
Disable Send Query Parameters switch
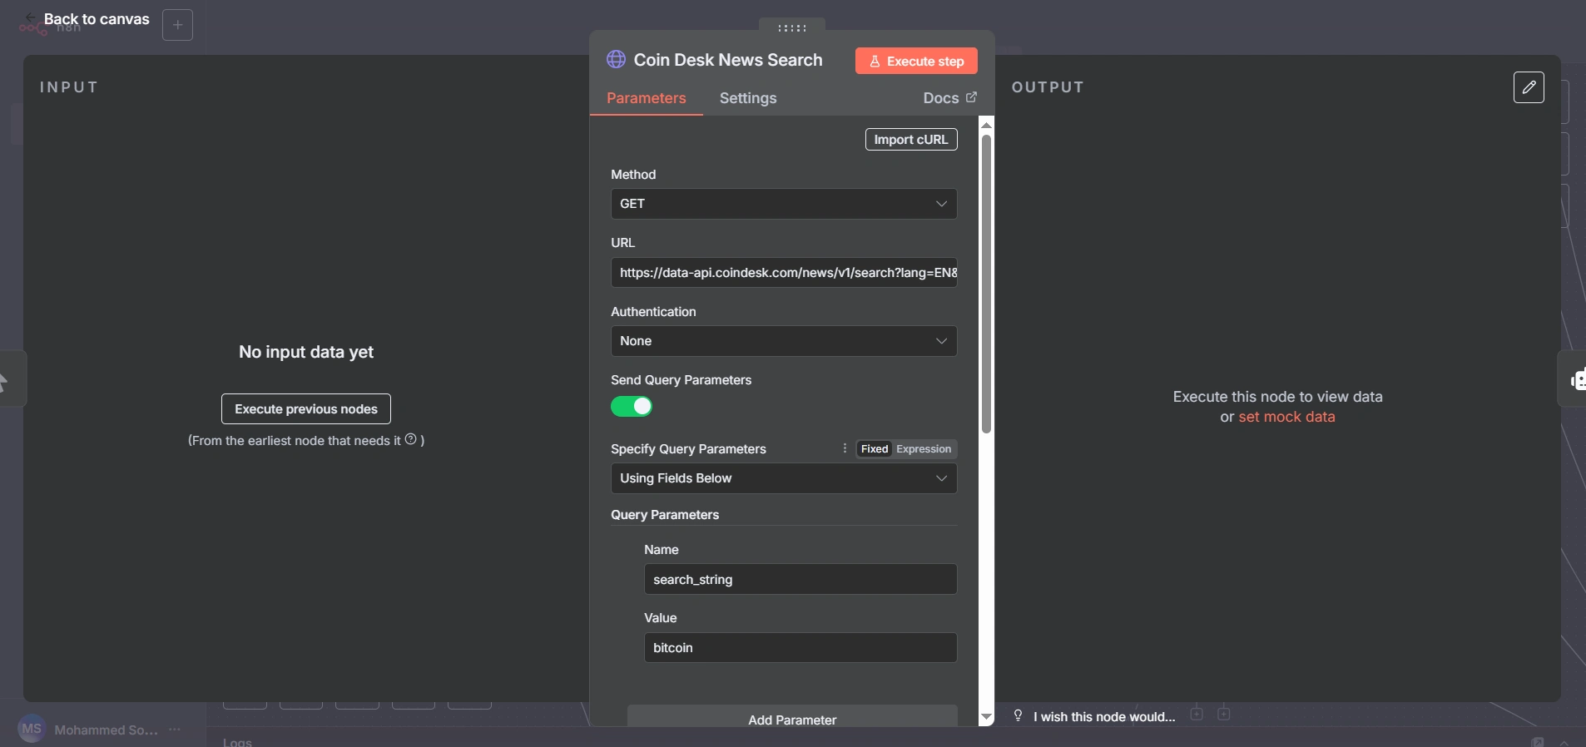coord(632,407)
